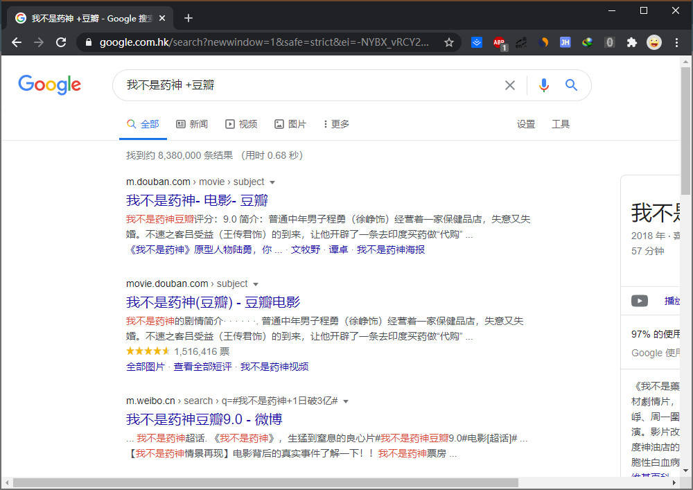Switch to the 视频 search tab
This screenshot has height=490, width=693.
tap(240, 124)
